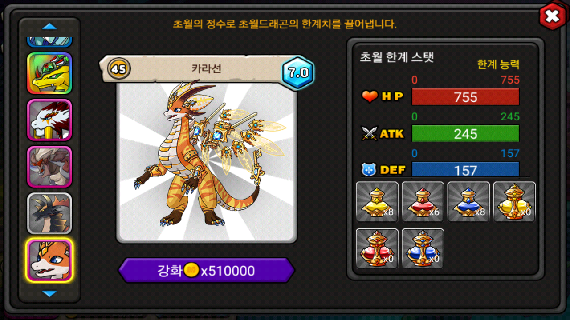Choose the pale horned beast dragon portrait
Viewport: 570px width, 320px height.
click(49, 167)
